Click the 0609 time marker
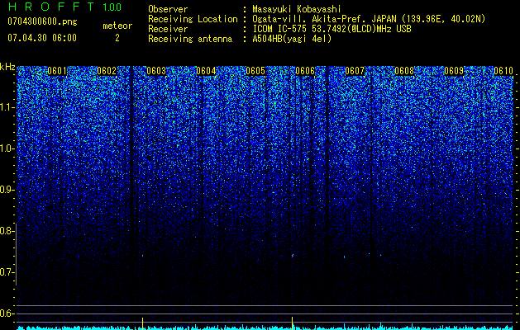Screen dimensions: 520x330 point(454,71)
